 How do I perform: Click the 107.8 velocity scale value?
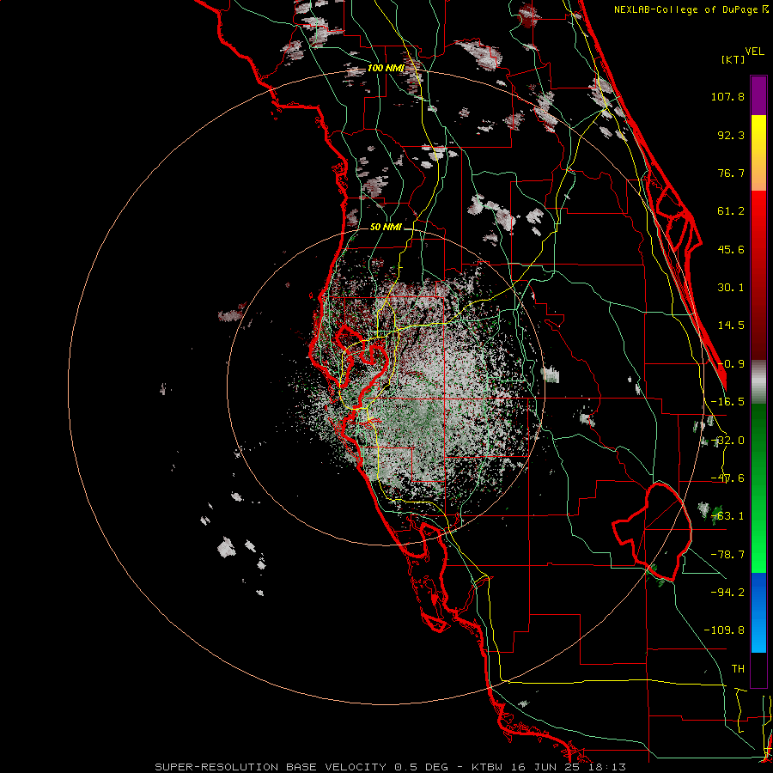tap(727, 96)
